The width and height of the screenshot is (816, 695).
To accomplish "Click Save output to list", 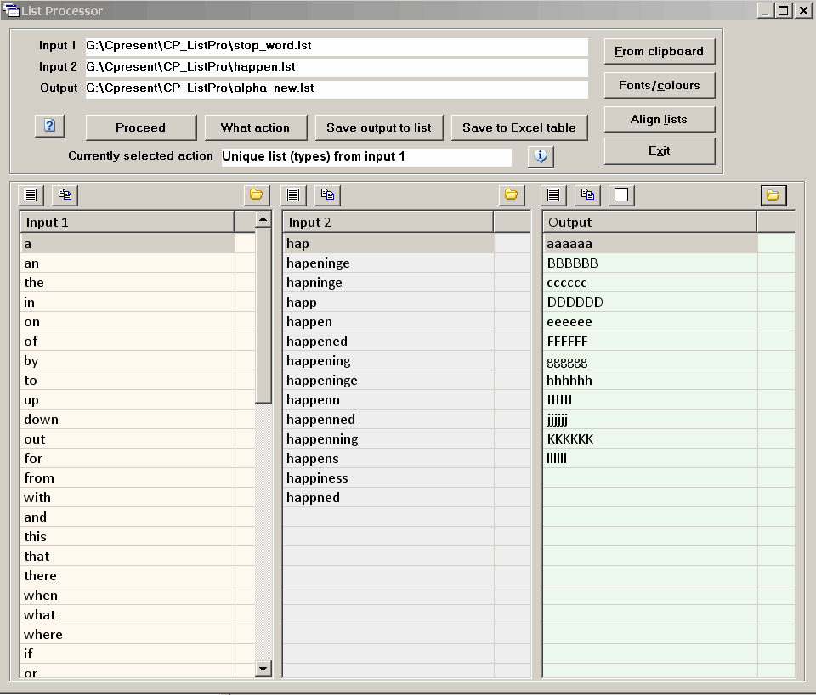I will (x=379, y=127).
